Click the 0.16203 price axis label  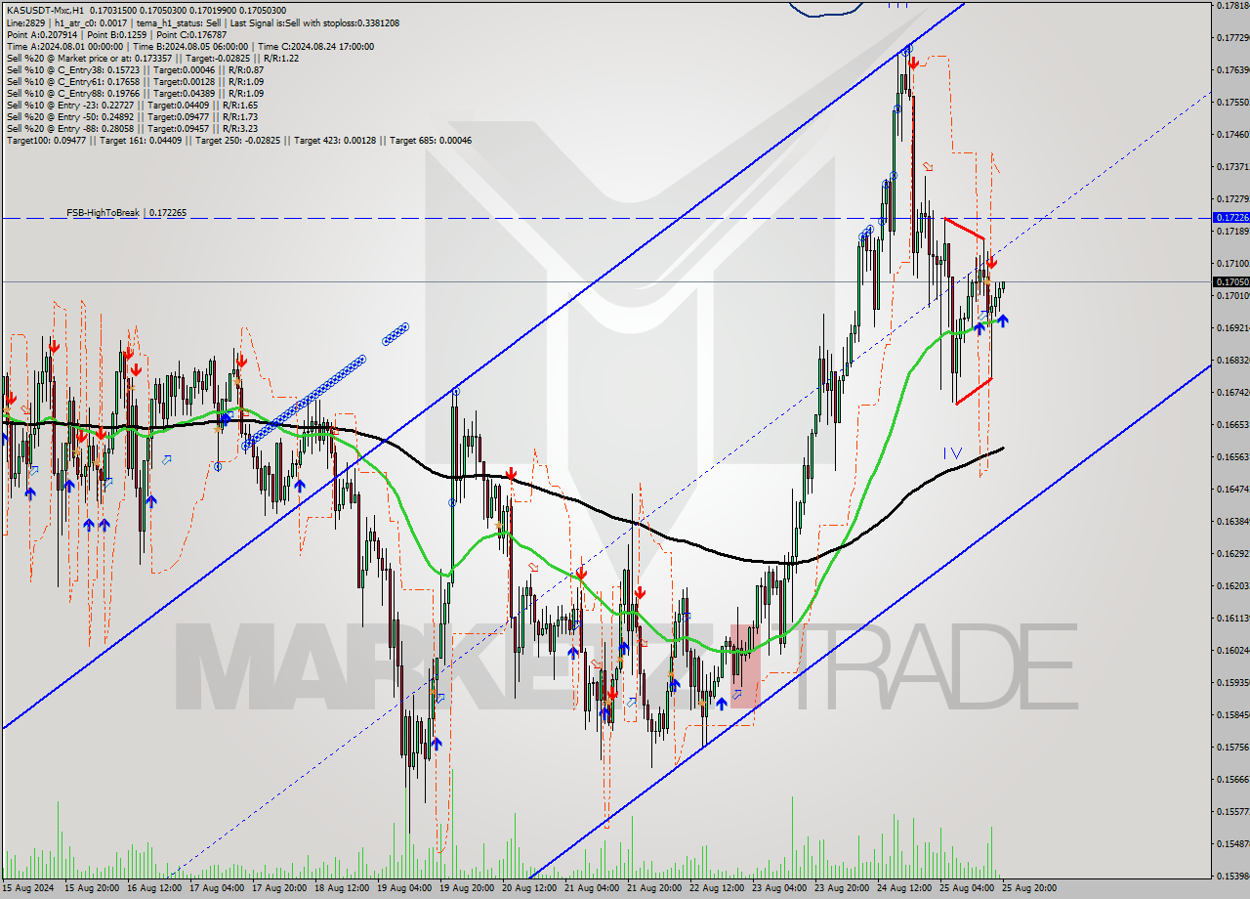[1233, 585]
